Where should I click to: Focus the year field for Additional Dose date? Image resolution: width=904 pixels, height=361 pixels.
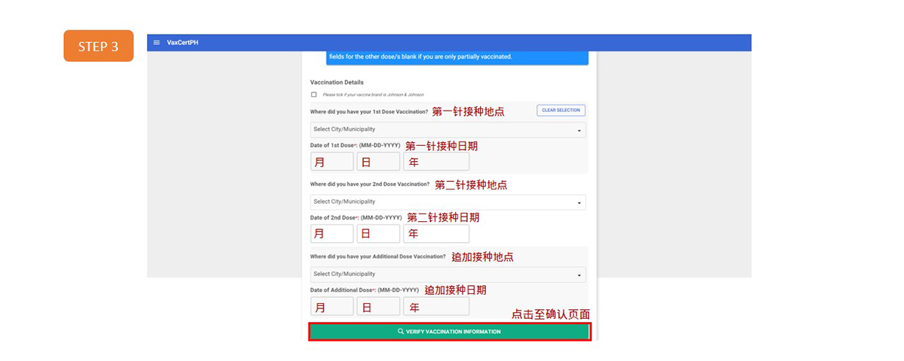436,307
